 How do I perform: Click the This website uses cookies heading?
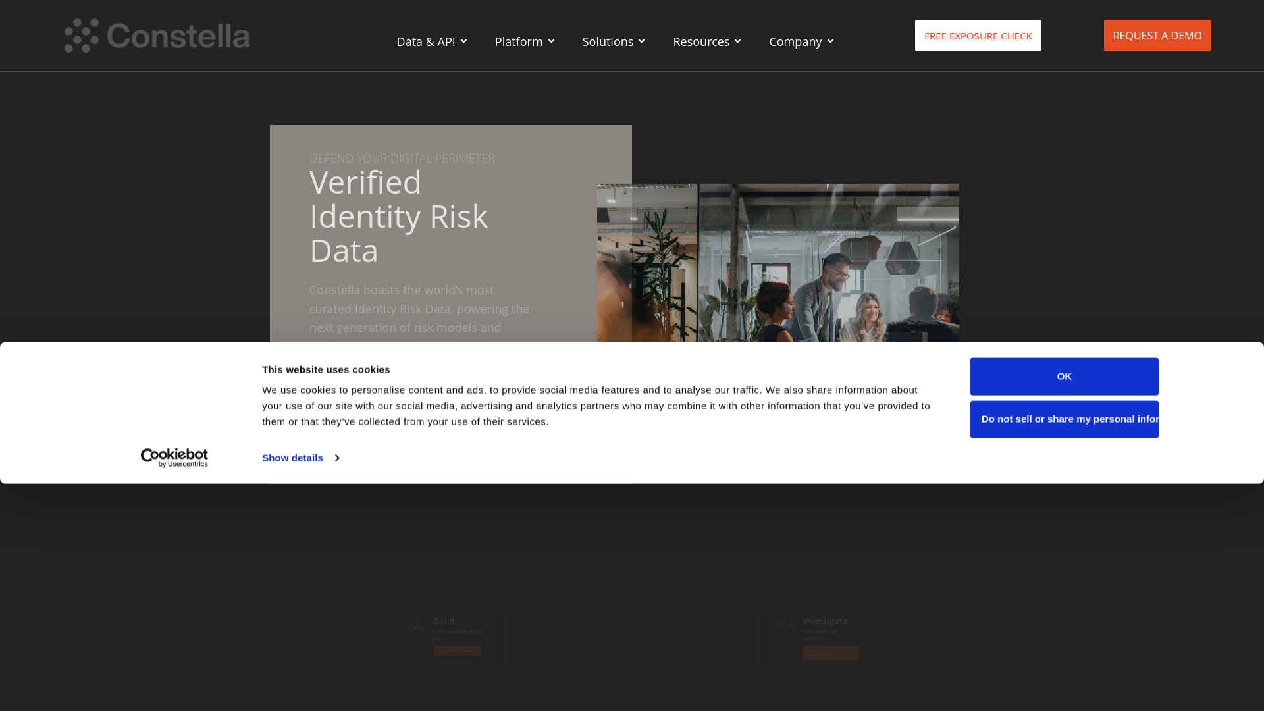(x=326, y=370)
